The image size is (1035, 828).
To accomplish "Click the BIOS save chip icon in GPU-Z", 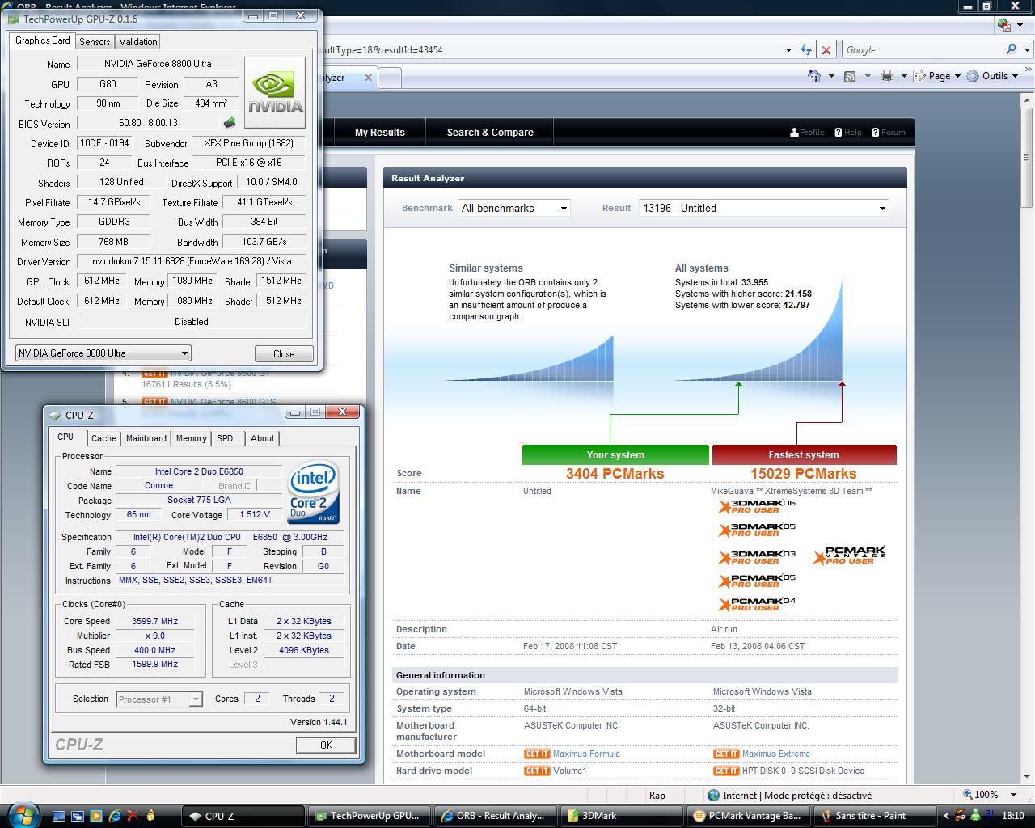I will pos(230,123).
